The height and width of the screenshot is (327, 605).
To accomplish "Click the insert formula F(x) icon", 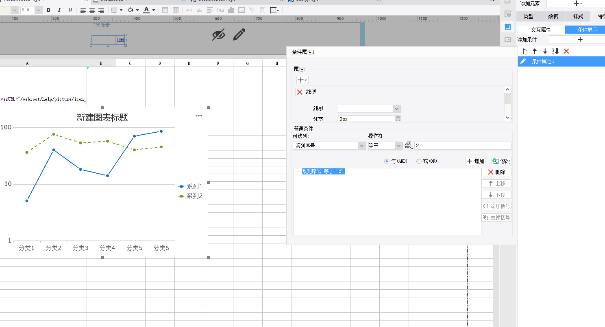I will tap(220, 10).
